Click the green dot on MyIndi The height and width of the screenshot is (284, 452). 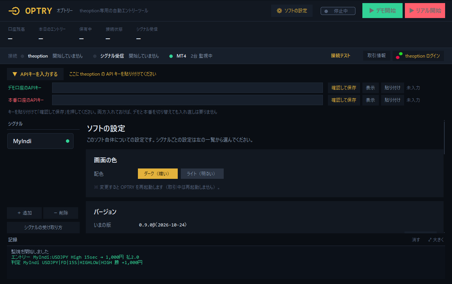click(67, 141)
